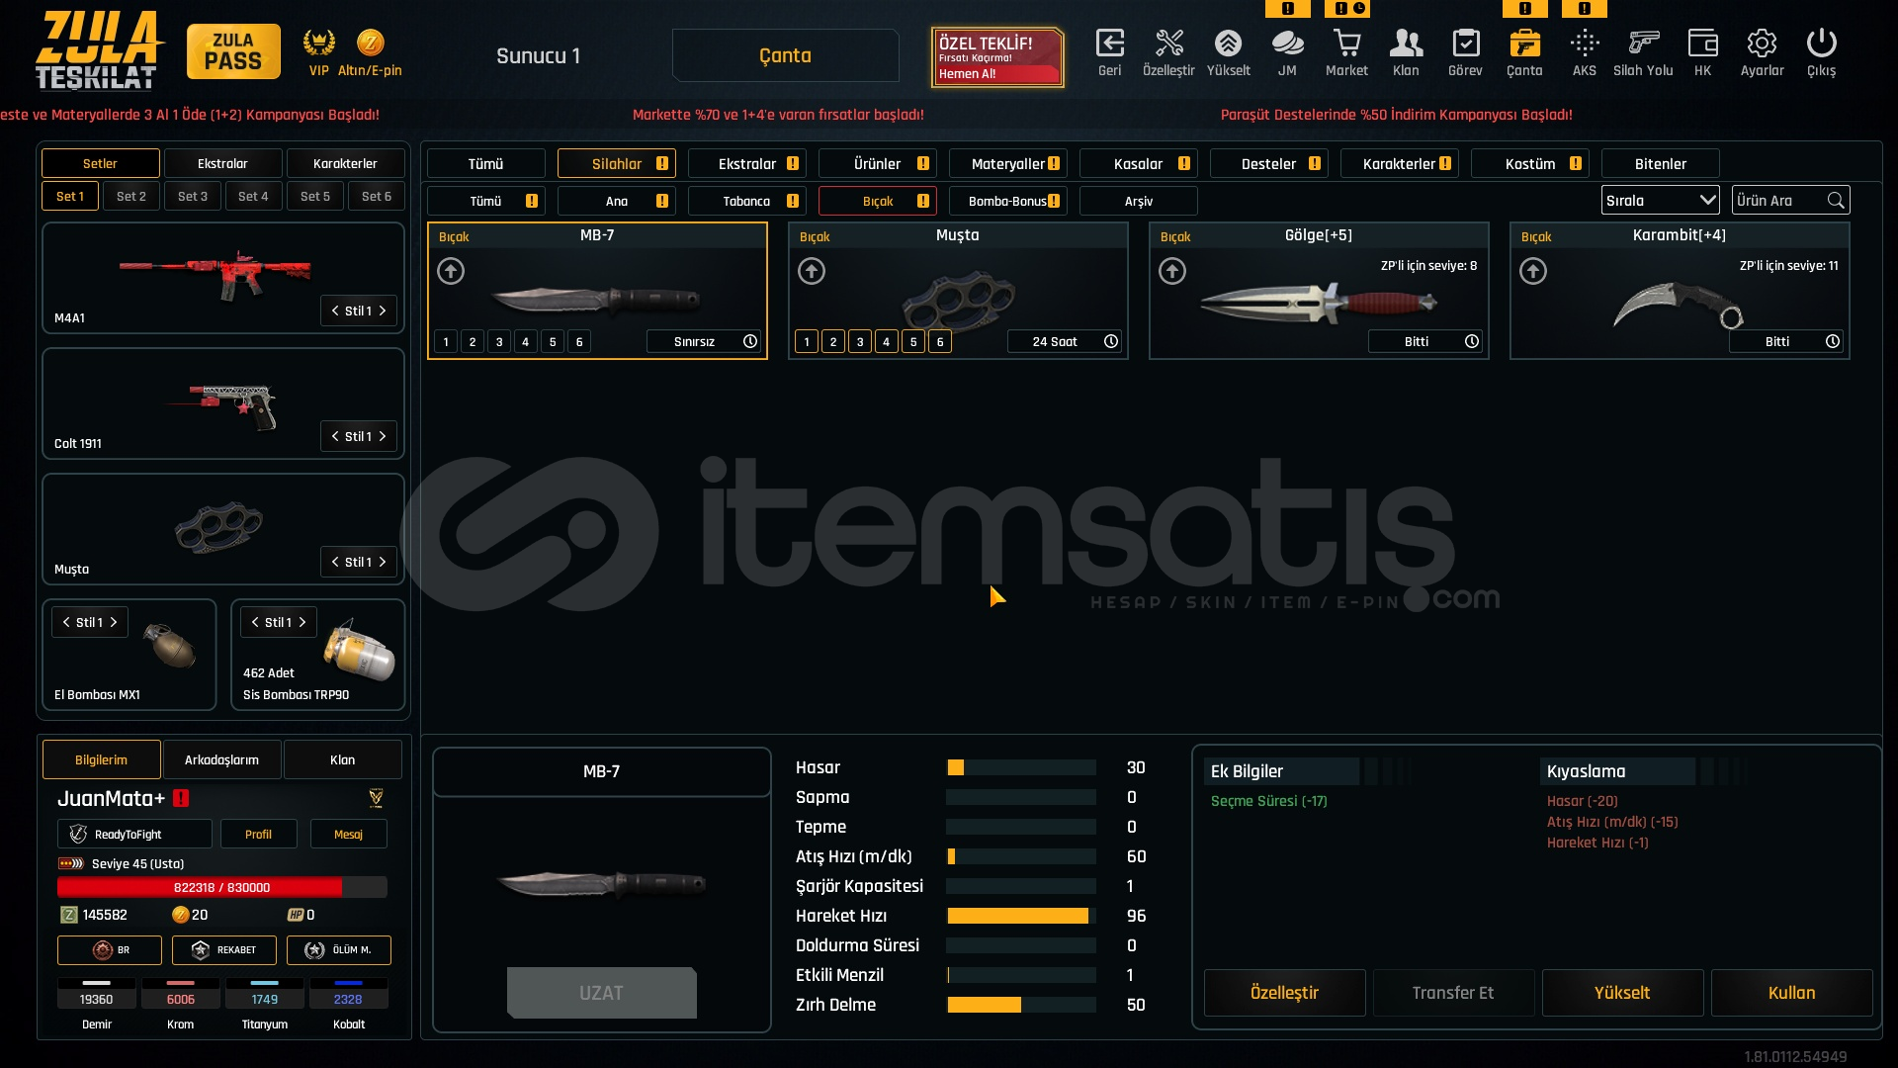Select the Tabanca weapon subcategory tab
The height and width of the screenshot is (1068, 1898).
tap(746, 202)
